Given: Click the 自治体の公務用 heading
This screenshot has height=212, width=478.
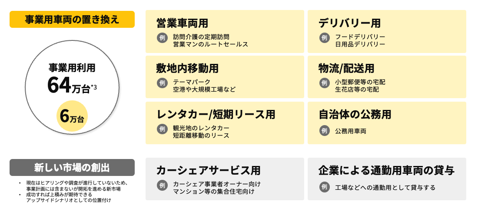Looking at the screenshot, I should [x=355, y=114].
